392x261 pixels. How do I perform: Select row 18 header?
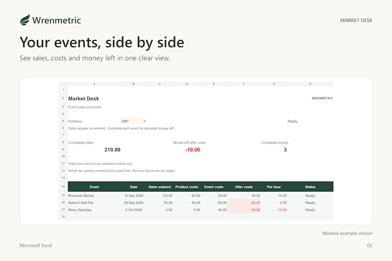[63, 217]
